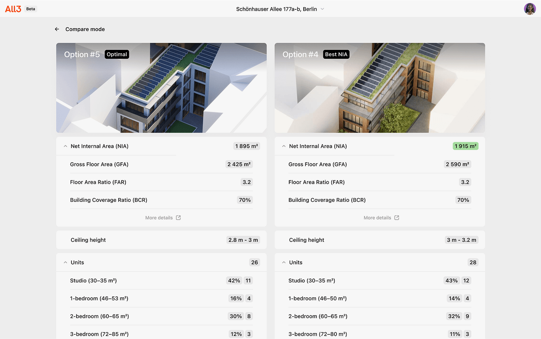Click the All3 logo
The height and width of the screenshot is (339, 541).
13,9
